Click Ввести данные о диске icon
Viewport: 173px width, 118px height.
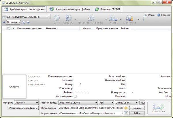(91, 19)
